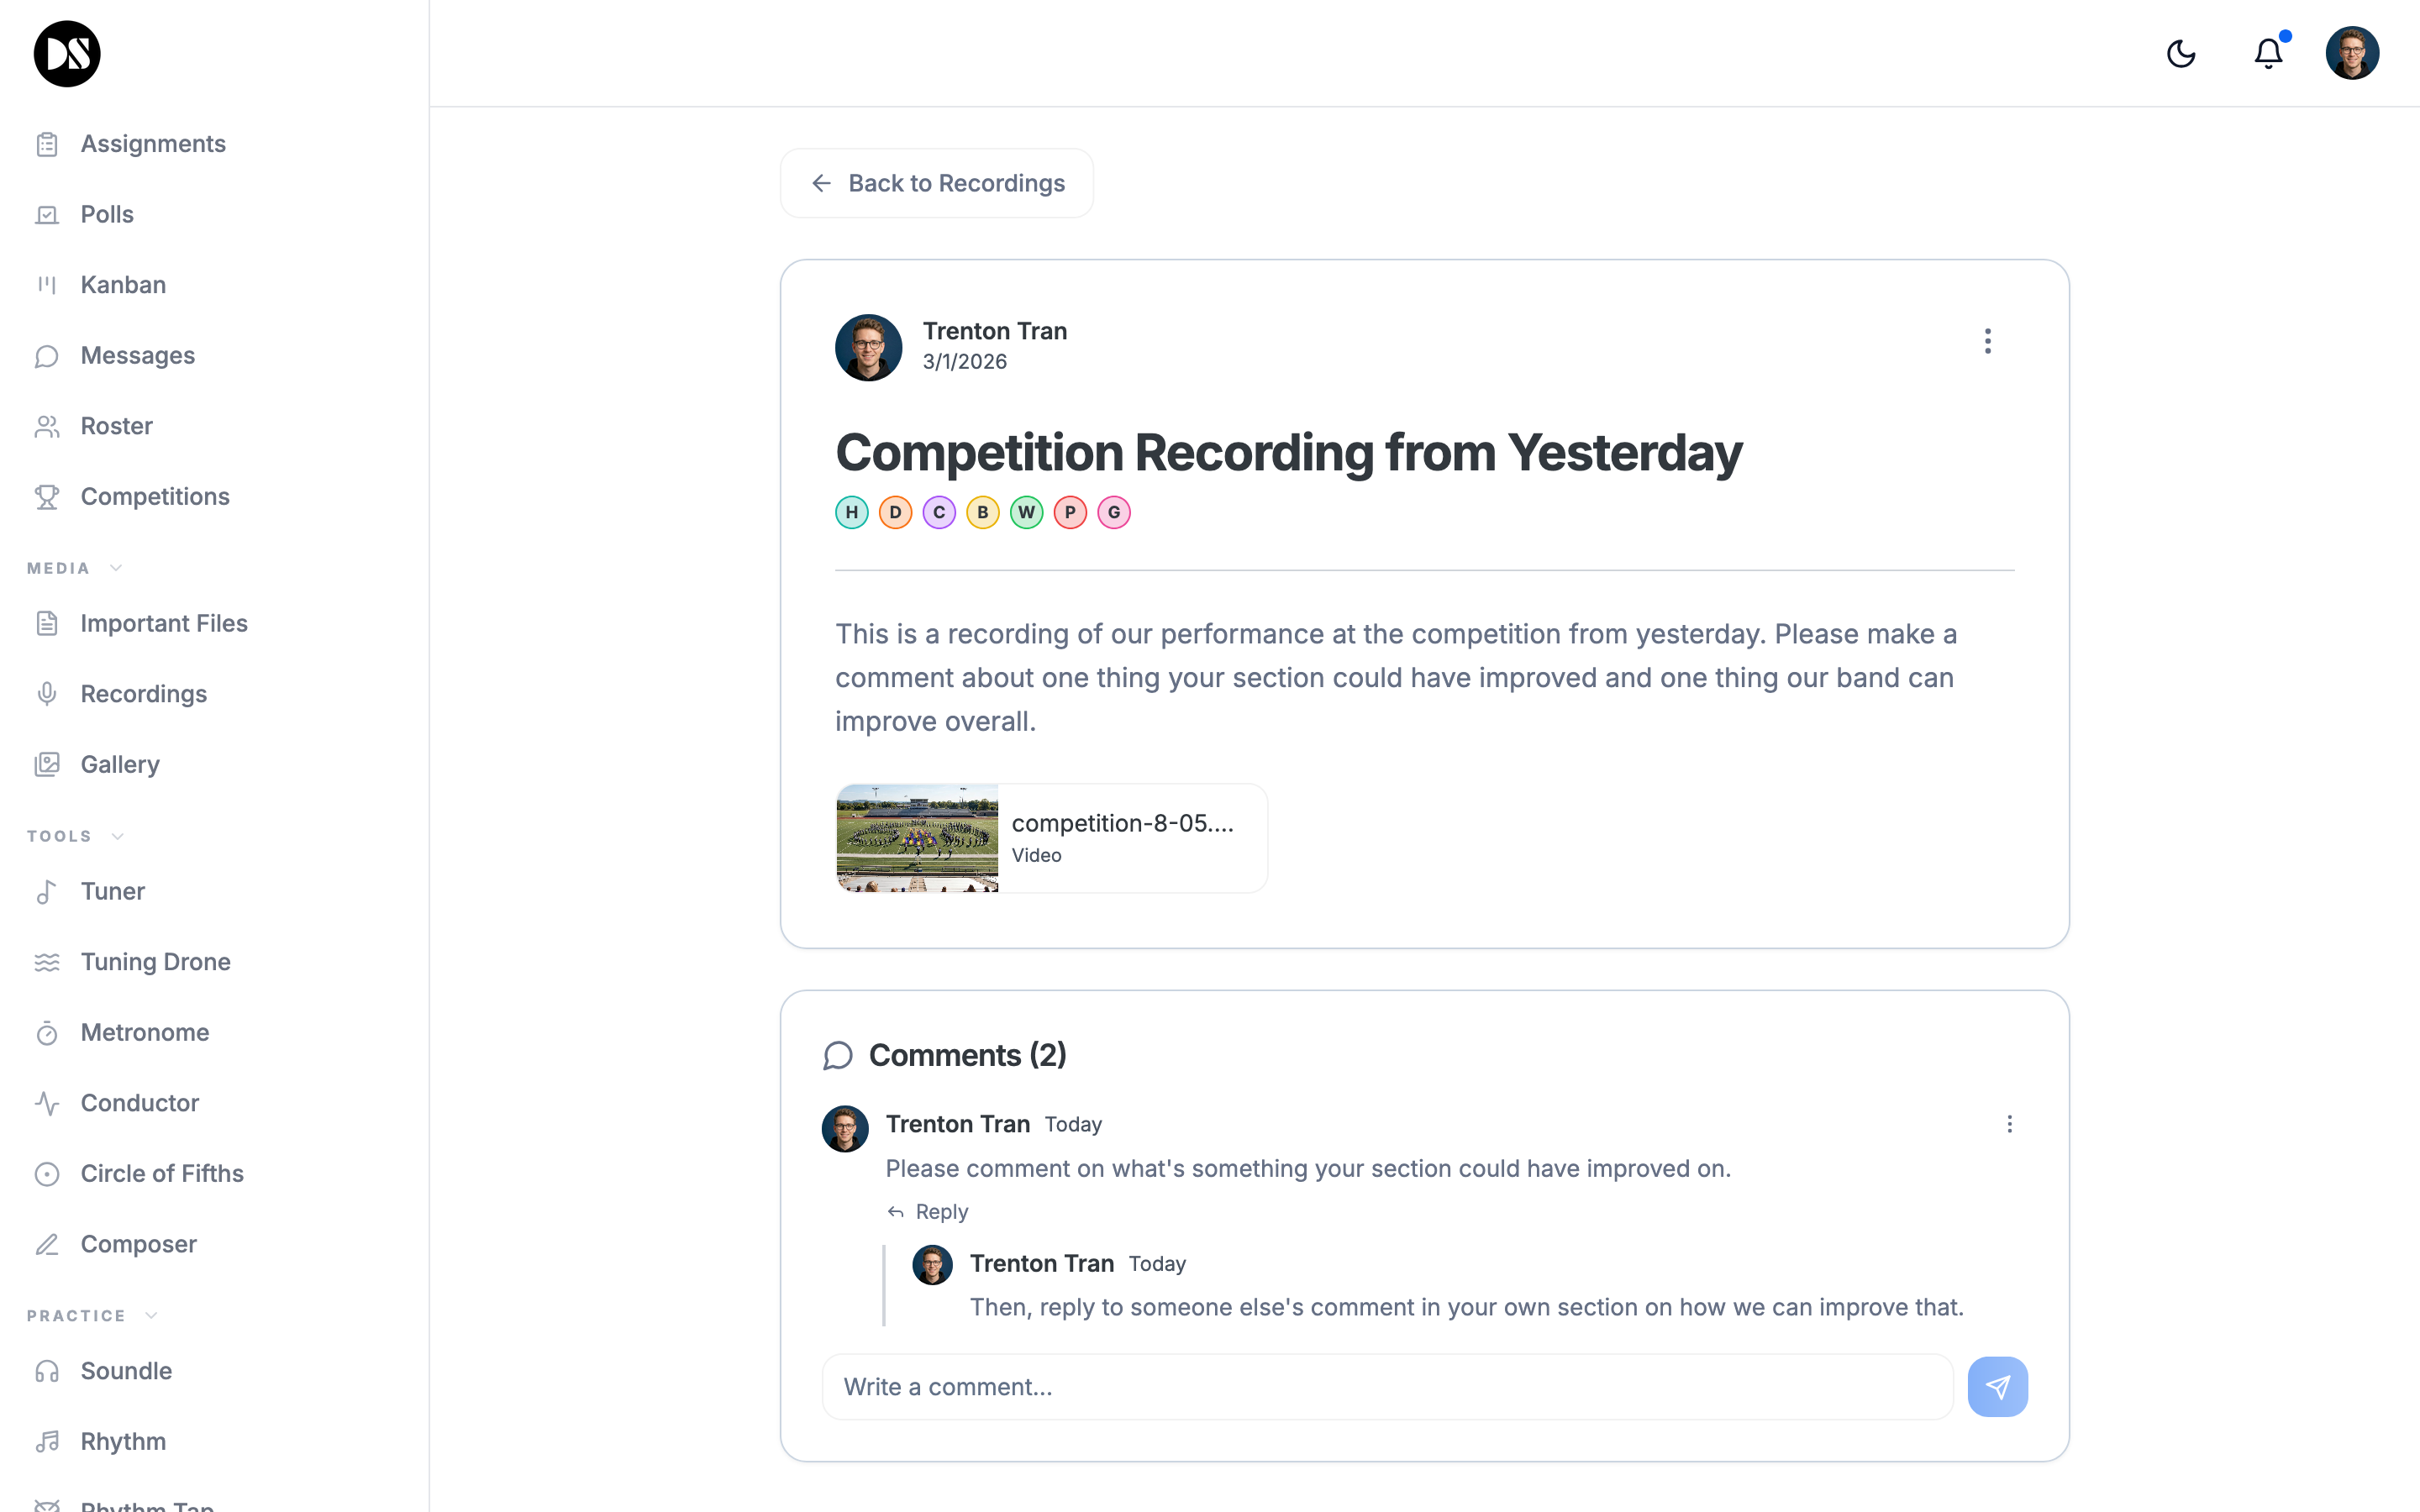
Task: Open the Recordings page
Action: [x=143, y=693]
